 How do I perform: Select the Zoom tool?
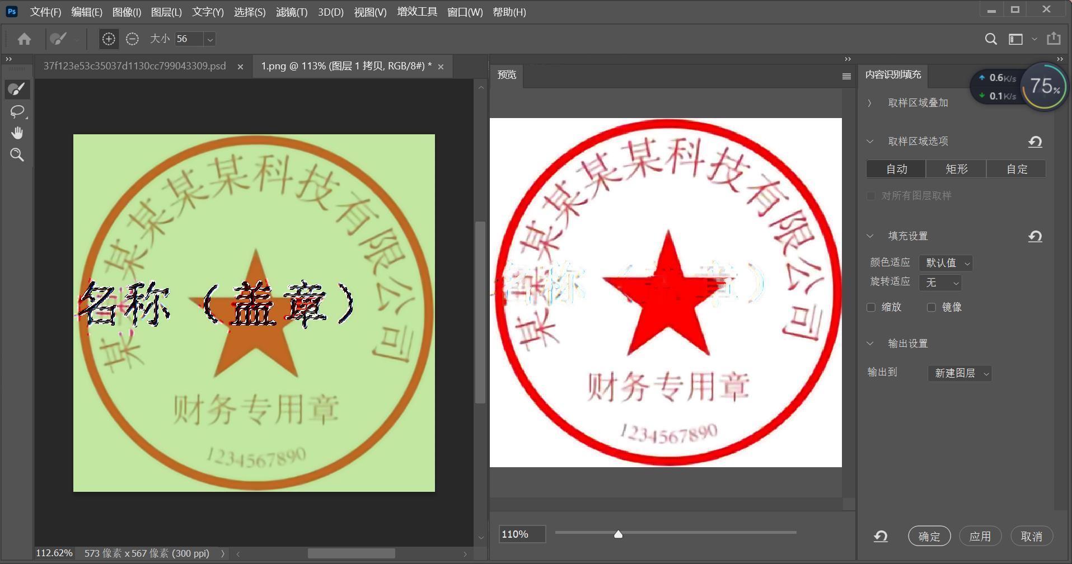[x=17, y=154]
